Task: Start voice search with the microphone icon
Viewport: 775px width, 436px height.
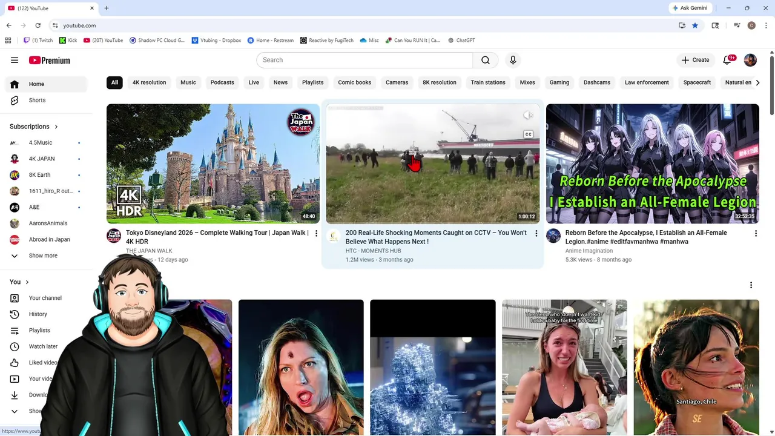Action: coord(513,60)
